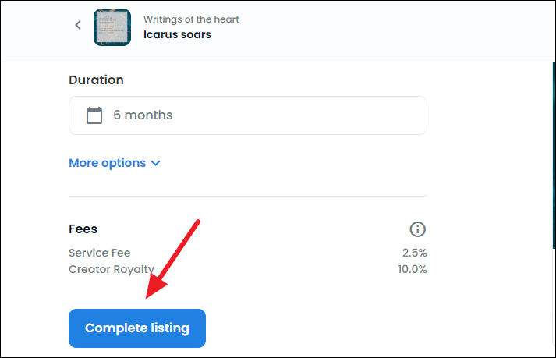Image resolution: width=556 pixels, height=358 pixels.
Task: Open the 6 months duration dropdown
Action: pos(247,115)
